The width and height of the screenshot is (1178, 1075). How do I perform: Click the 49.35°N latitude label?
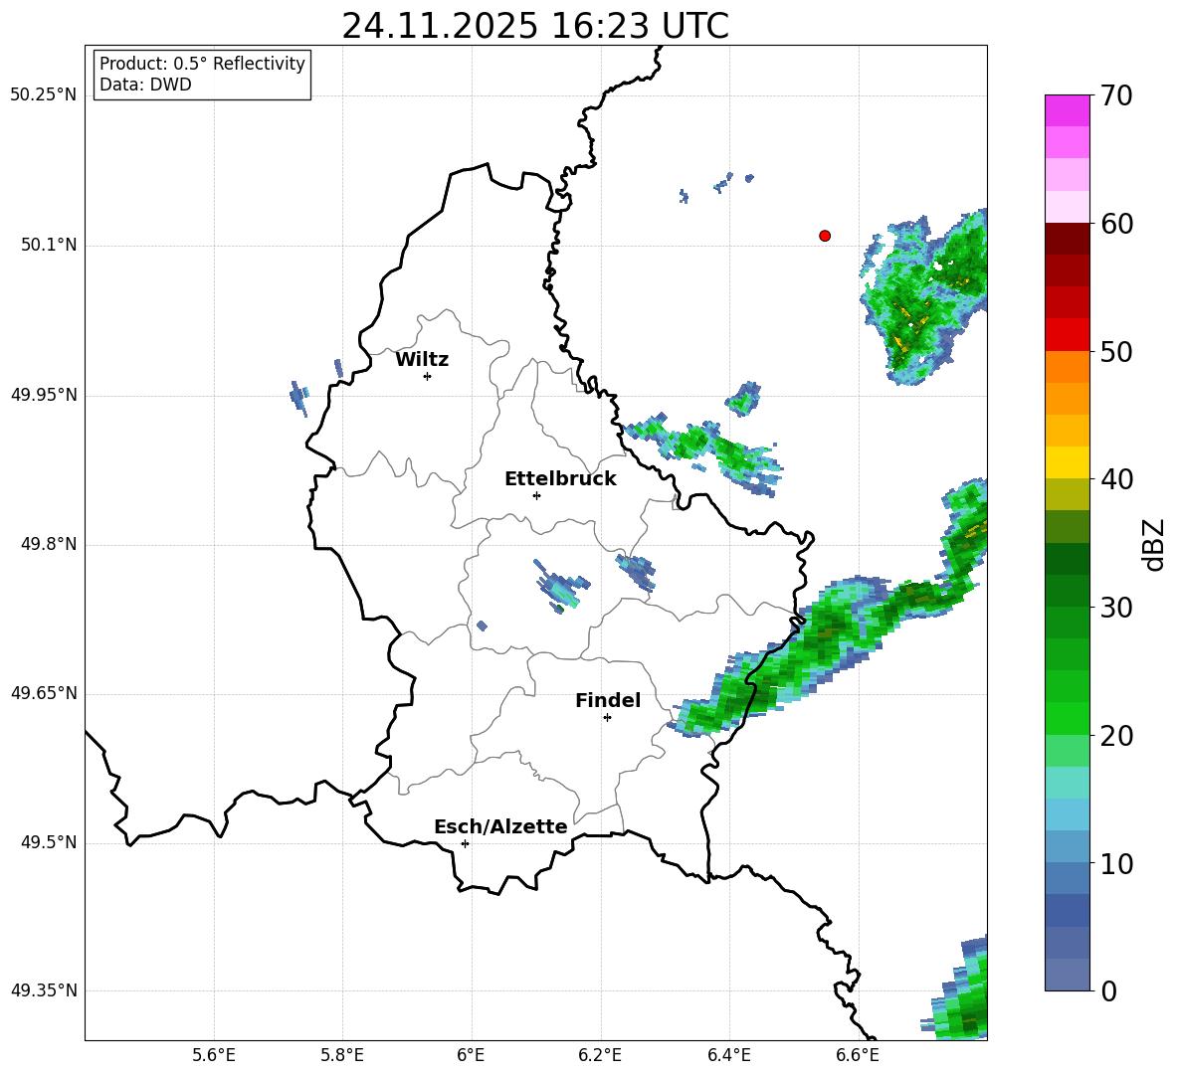(44, 990)
